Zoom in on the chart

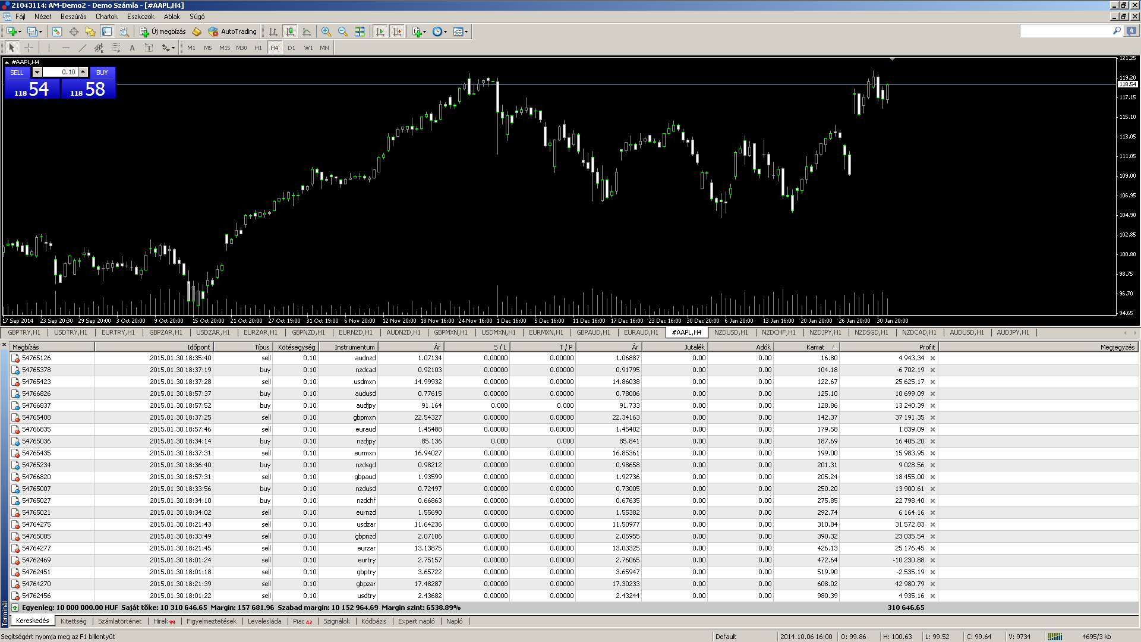(326, 32)
